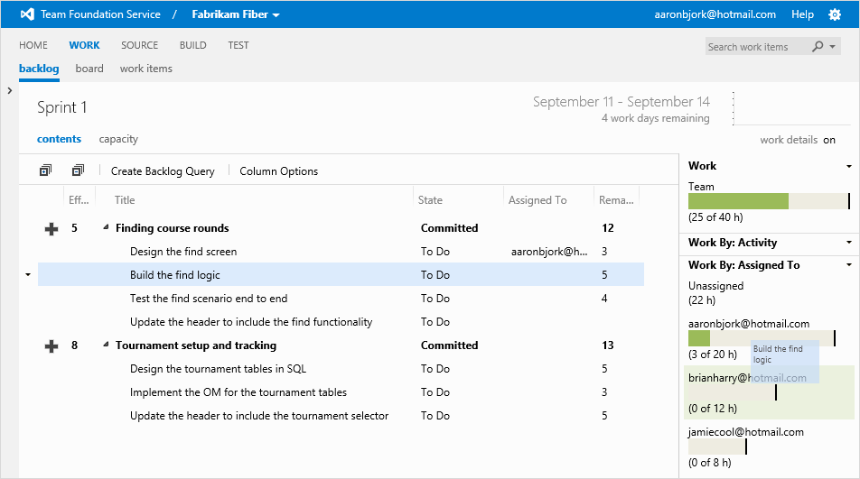This screenshot has width=860, height=479.
Task: Click the Remaining column header
Action: pyautogui.click(x=616, y=200)
